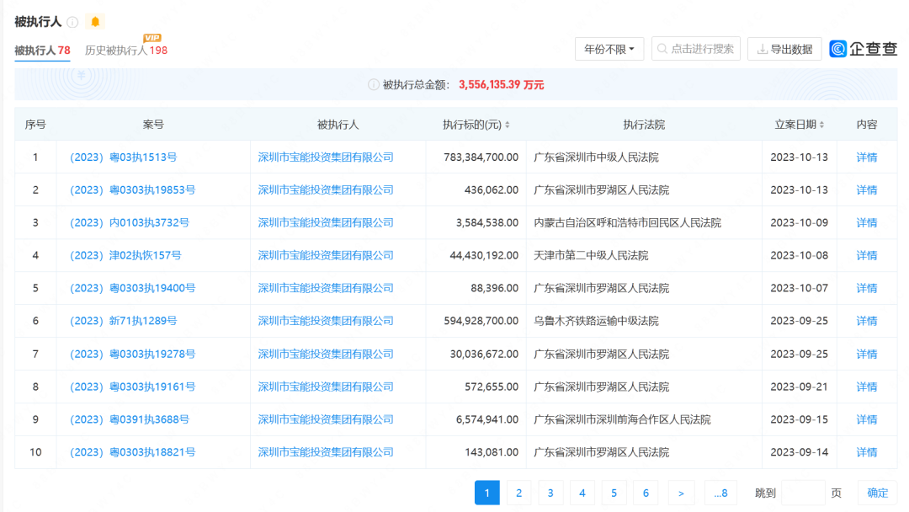Click the 跳到 page number input field
This screenshot has width=909, height=512.
tap(803, 493)
